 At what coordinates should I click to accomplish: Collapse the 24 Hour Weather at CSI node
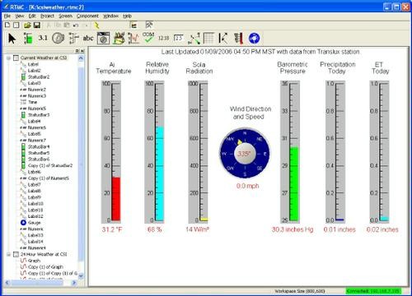coord(8,254)
